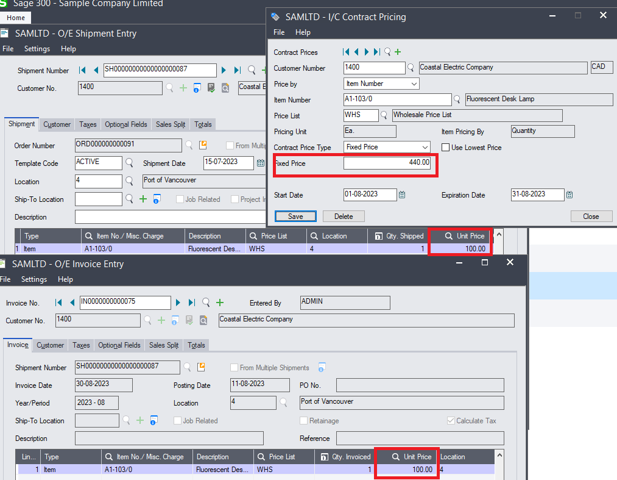Create new invoice with green plus icon
Screen dimensions: 617x480
coord(220,303)
